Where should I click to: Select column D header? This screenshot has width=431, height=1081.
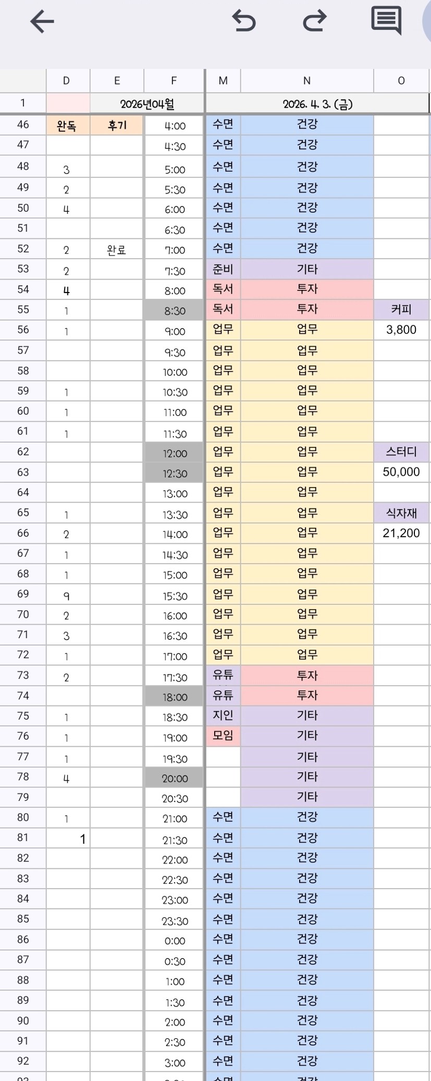[66, 80]
